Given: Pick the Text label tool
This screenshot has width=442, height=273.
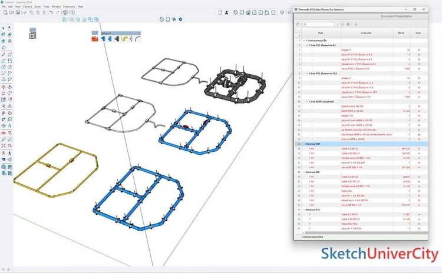Looking at the screenshot, I should [10, 119].
